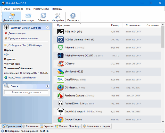Sort list by Размер column header
The image size is (165, 133).
[115, 25]
